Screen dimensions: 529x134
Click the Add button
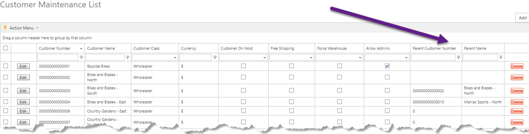tap(522, 18)
